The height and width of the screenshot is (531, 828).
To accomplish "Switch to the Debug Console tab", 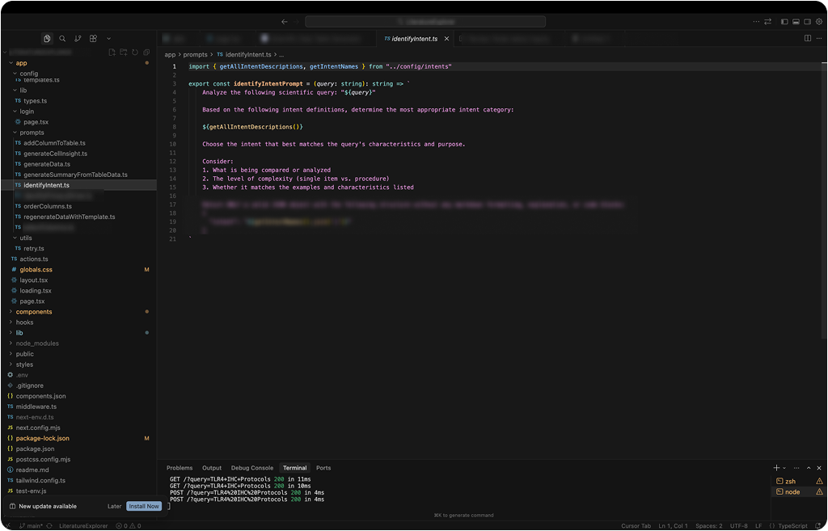I will pos(251,468).
